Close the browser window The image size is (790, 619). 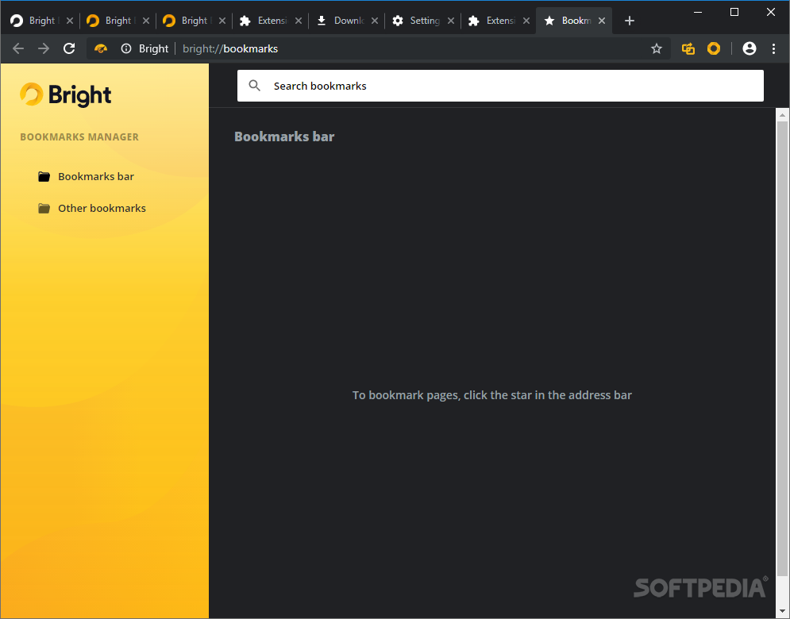tap(771, 12)
